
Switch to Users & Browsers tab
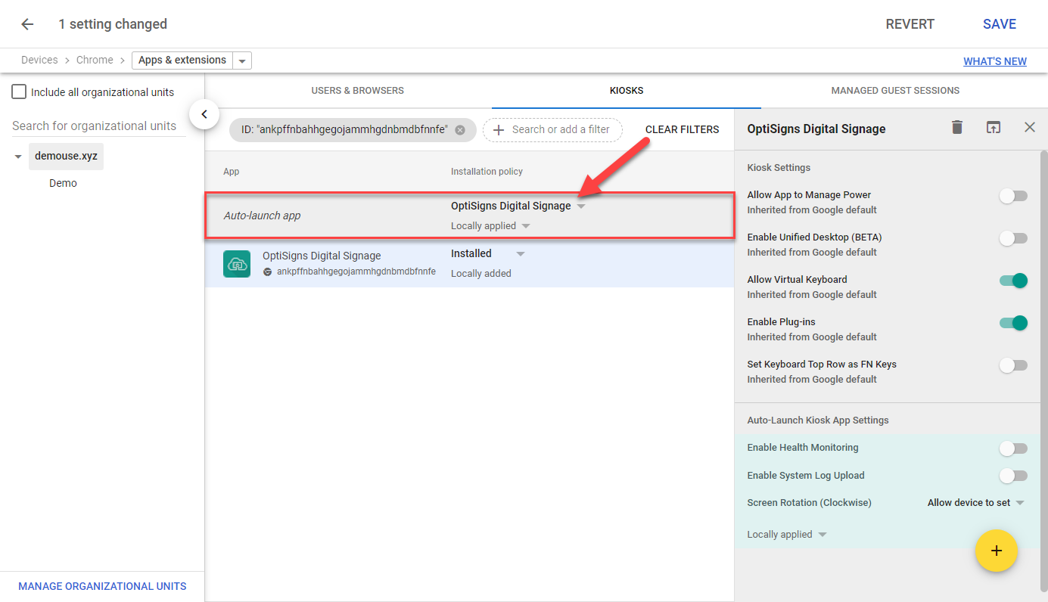358,91
